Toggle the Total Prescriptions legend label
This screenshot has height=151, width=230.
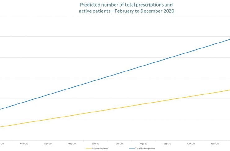coord(145,149)
